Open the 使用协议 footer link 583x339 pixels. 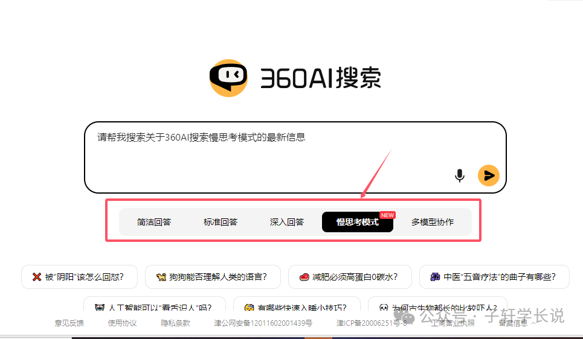tap(122, 323)
